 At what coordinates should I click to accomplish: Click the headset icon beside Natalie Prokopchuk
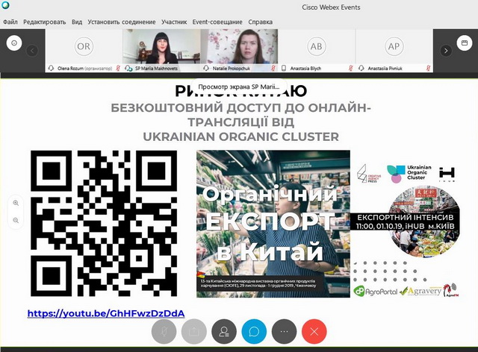[x=206, y=68]
